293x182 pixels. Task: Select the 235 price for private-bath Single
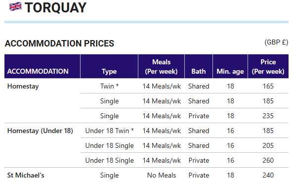pyautogui.click(x=268, y=116)
